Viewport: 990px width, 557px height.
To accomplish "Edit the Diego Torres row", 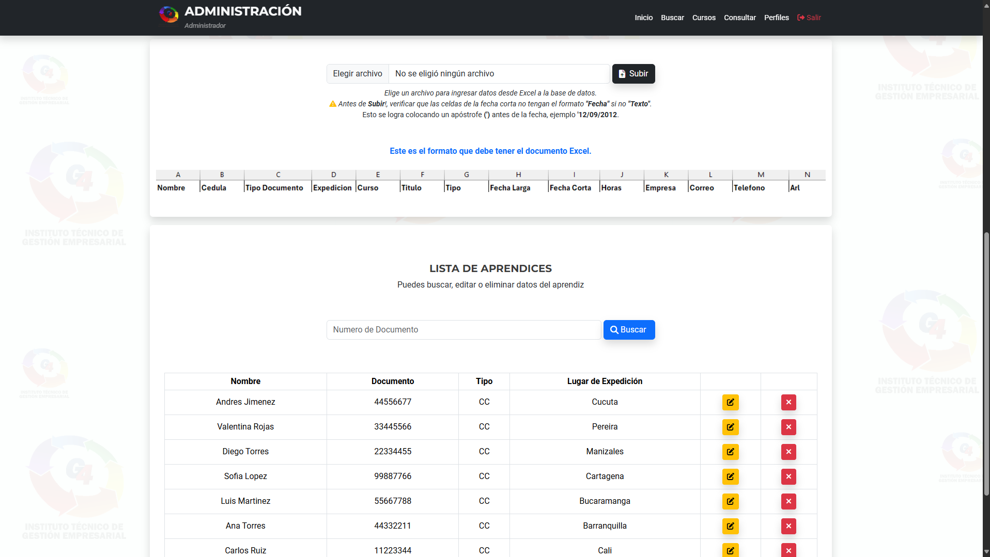I will point(730,452).
